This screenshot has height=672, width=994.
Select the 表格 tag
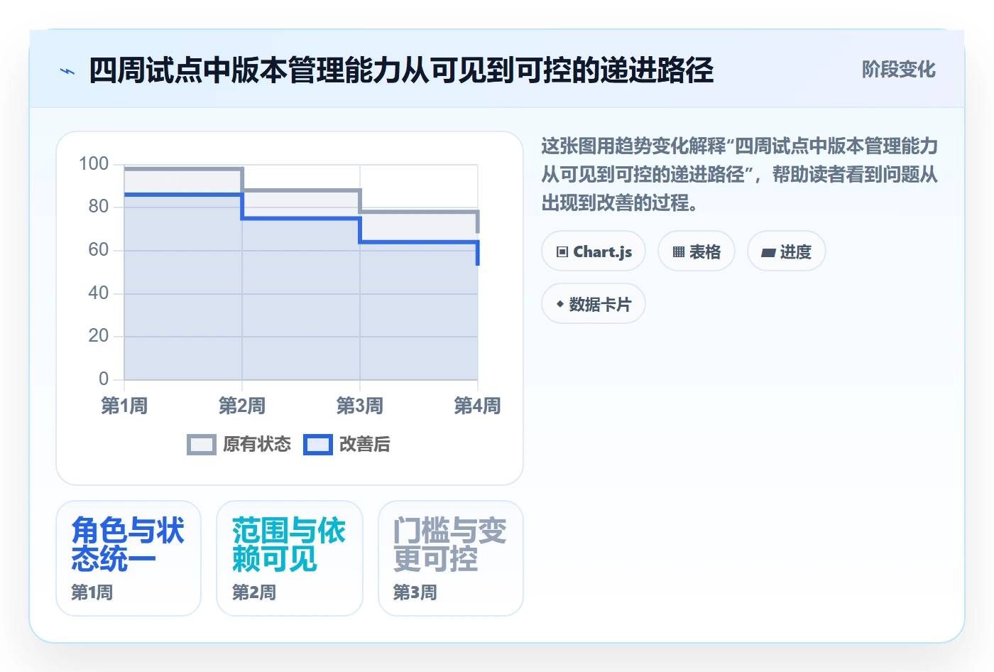[697, 251]
